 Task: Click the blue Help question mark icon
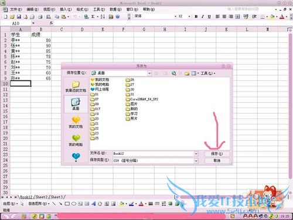tap(118, 16)
